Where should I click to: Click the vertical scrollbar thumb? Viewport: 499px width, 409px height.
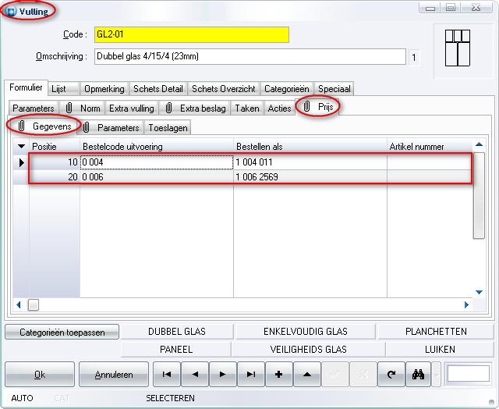click(479, 195)
